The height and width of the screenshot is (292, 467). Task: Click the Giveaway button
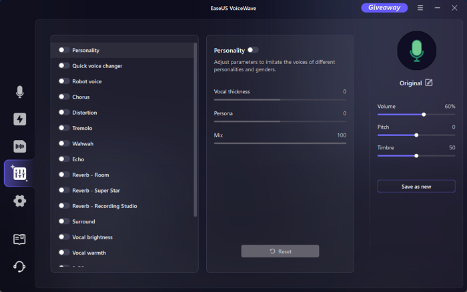tap(384, 8)
